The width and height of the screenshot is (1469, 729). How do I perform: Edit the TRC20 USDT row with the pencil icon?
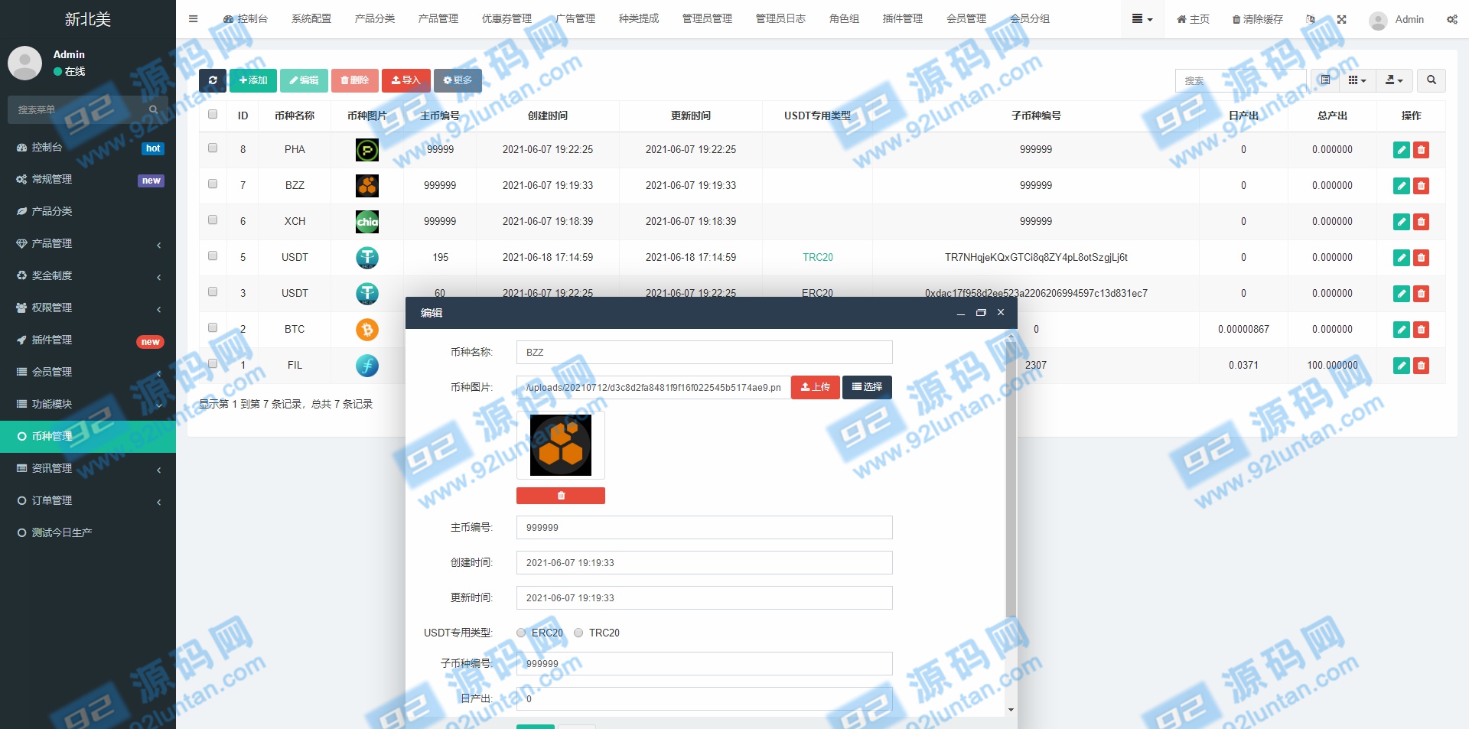(1402, 258)
